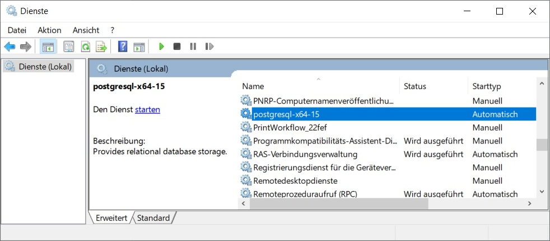The image size is (550, 241).
Task: Select PNRP-Computernamenveröffentlichung service row
Action: (x=388, y=101)
